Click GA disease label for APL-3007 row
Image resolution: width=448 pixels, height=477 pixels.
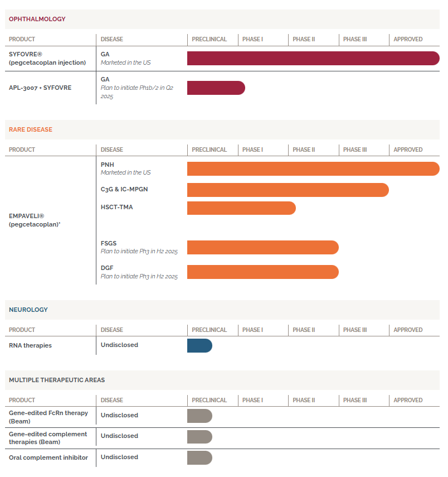tap(105, 79)
